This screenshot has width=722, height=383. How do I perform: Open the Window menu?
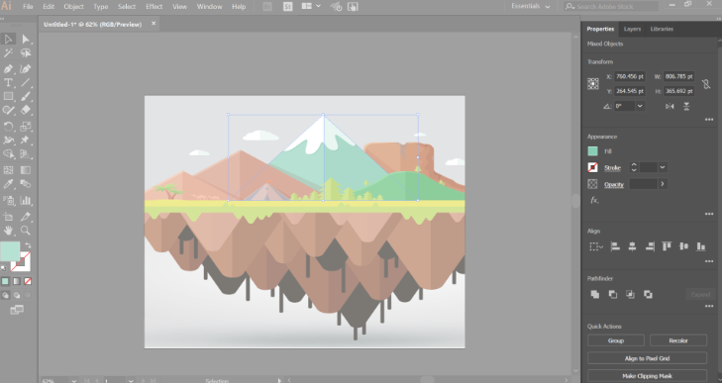tap(209, 7)
